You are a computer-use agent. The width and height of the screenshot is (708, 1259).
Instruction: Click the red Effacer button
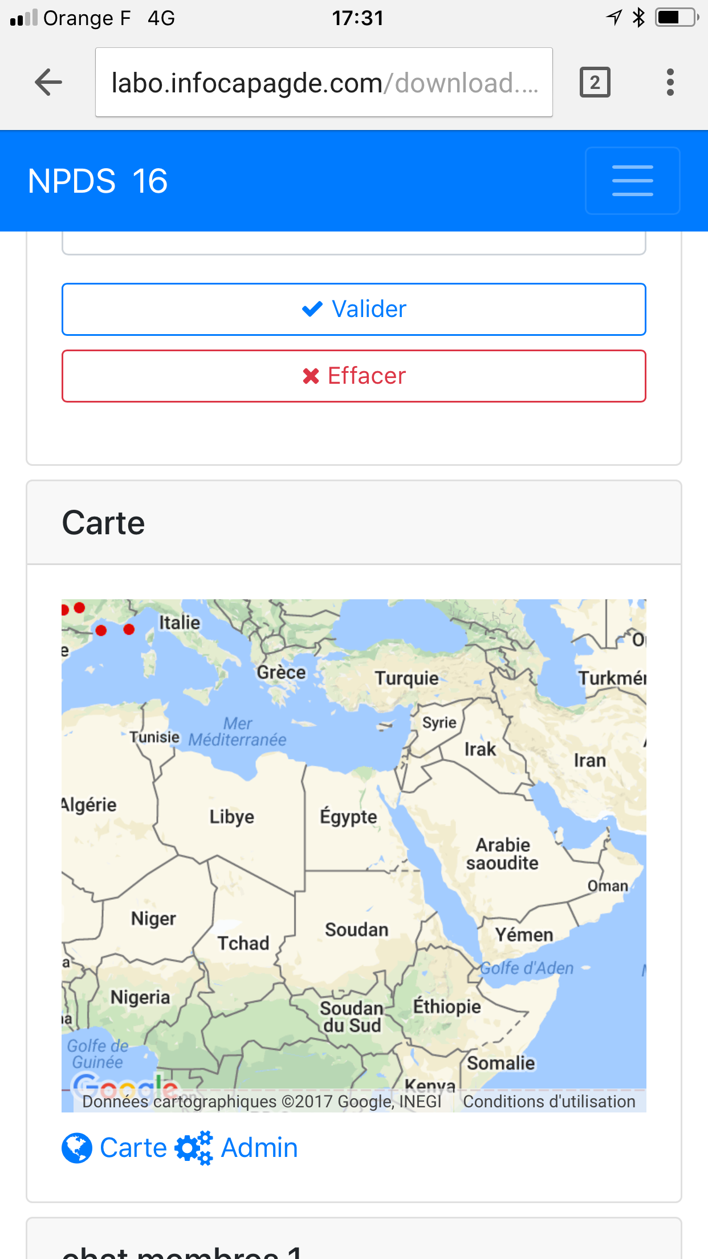[x=354, y=376]
